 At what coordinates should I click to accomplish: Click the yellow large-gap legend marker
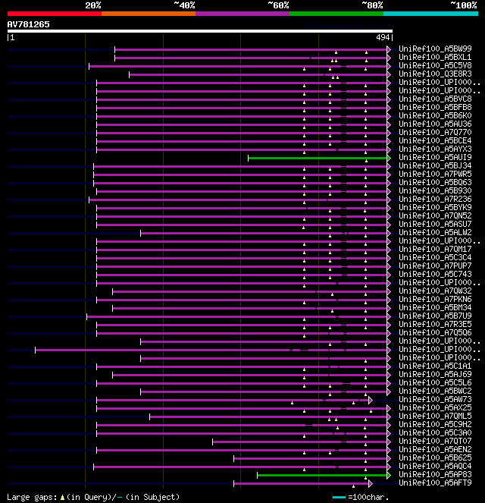(x=62, y=498)
